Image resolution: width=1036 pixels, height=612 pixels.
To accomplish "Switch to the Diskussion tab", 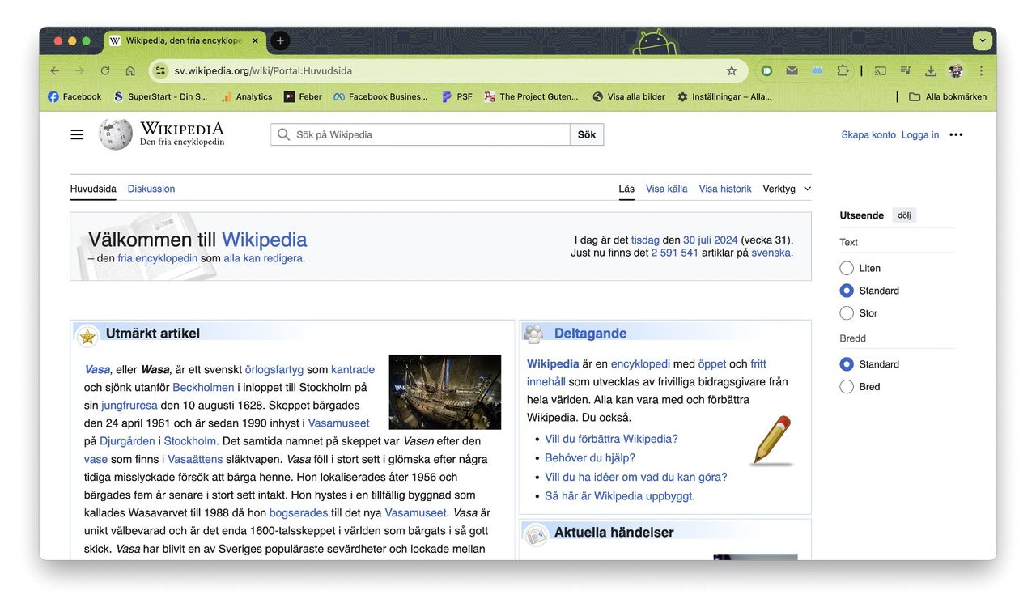I will pos(151,189).
